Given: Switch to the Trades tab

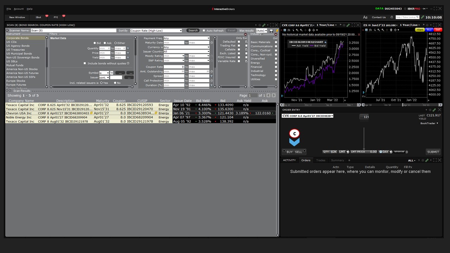Looking at the screenshot, I should [x=321, y=160].
